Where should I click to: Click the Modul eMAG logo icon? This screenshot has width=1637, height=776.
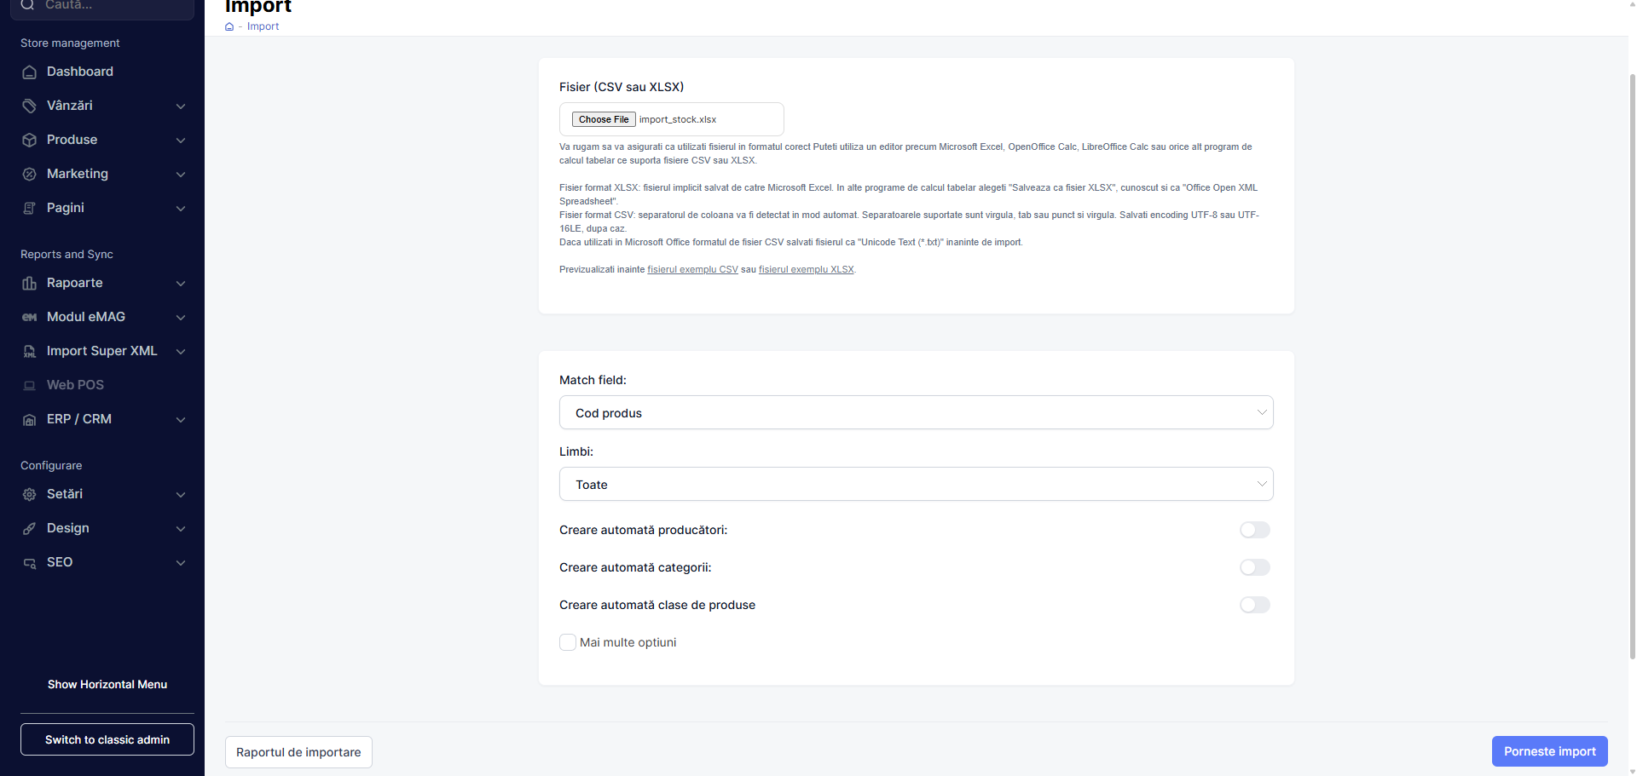click(29, 318)
